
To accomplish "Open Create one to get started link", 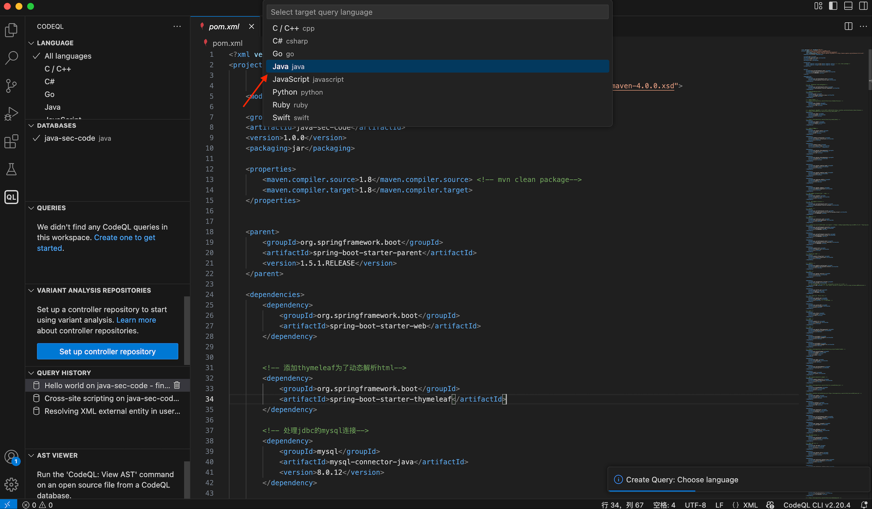I will click(x=124, y=237).
